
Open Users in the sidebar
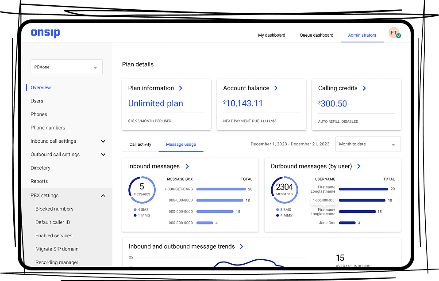tap(37, 101)
